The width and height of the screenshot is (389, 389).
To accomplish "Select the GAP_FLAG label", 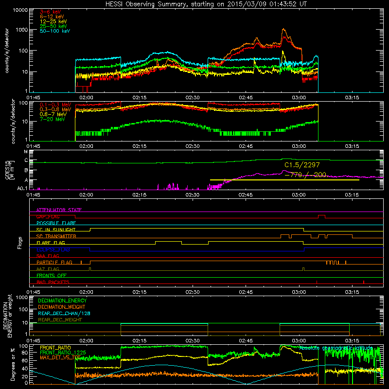I will pyautogui.click(x=48, y=216).
